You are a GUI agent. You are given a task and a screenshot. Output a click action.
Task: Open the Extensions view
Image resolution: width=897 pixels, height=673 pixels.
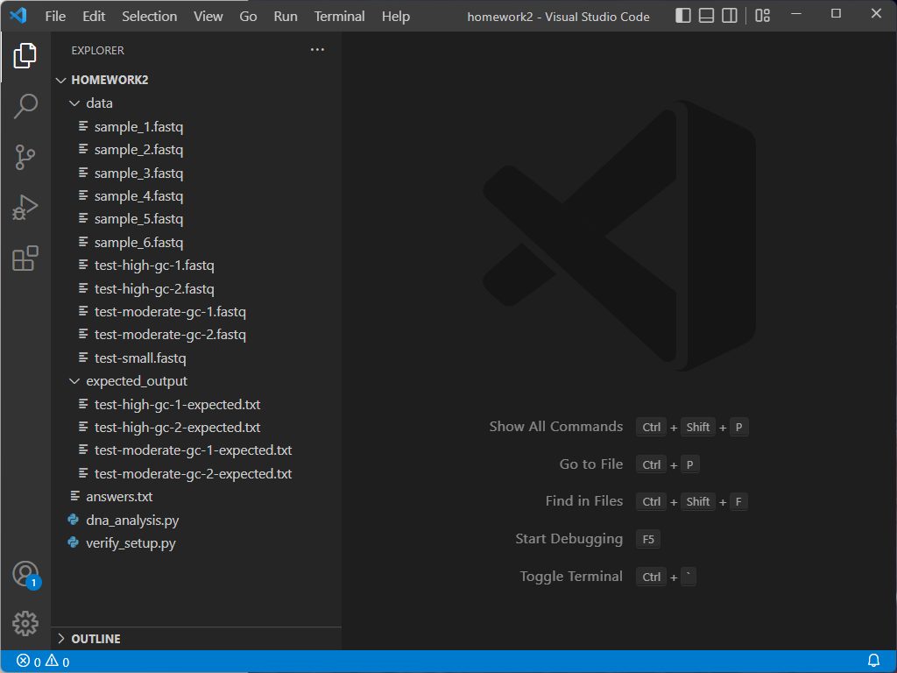(25, 259)
